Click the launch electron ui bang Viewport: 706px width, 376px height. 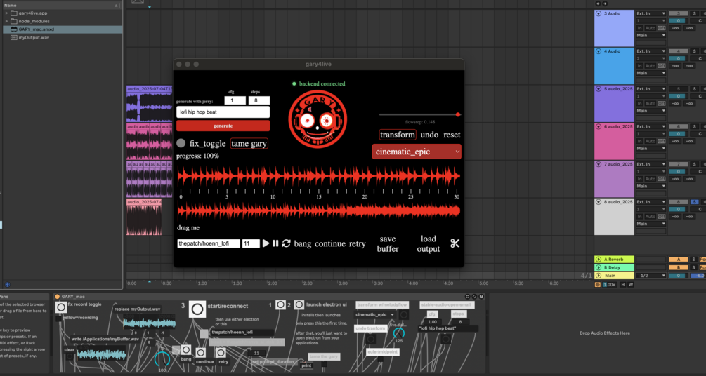click(299, 305)
